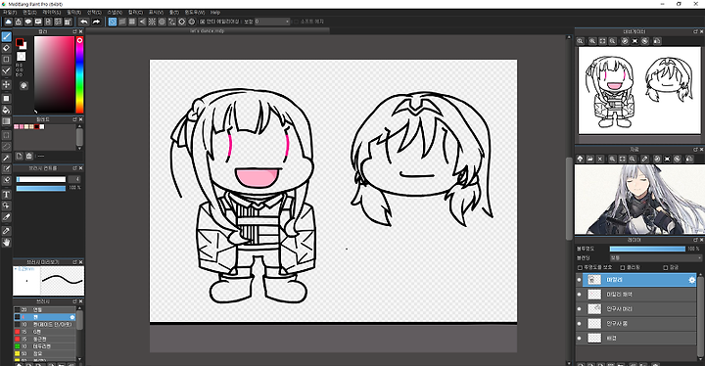Open the Help menu
This screenshot has height=366, width=705.
(215, 12)
